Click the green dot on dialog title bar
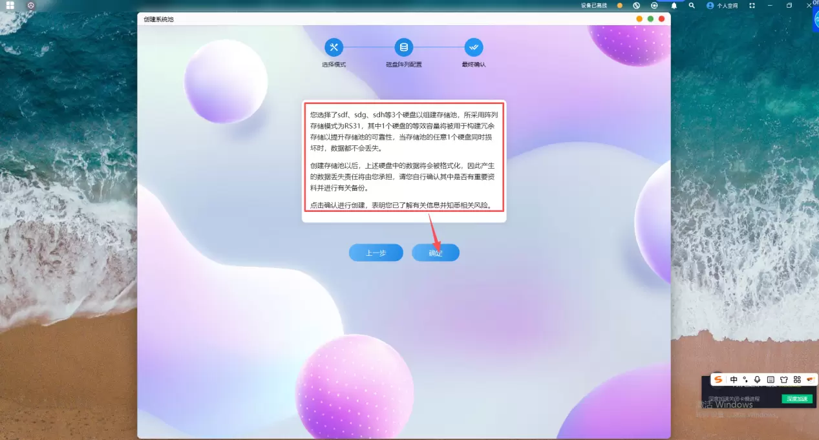This screenshot has height=440, width=819. [x=650, y=19]
